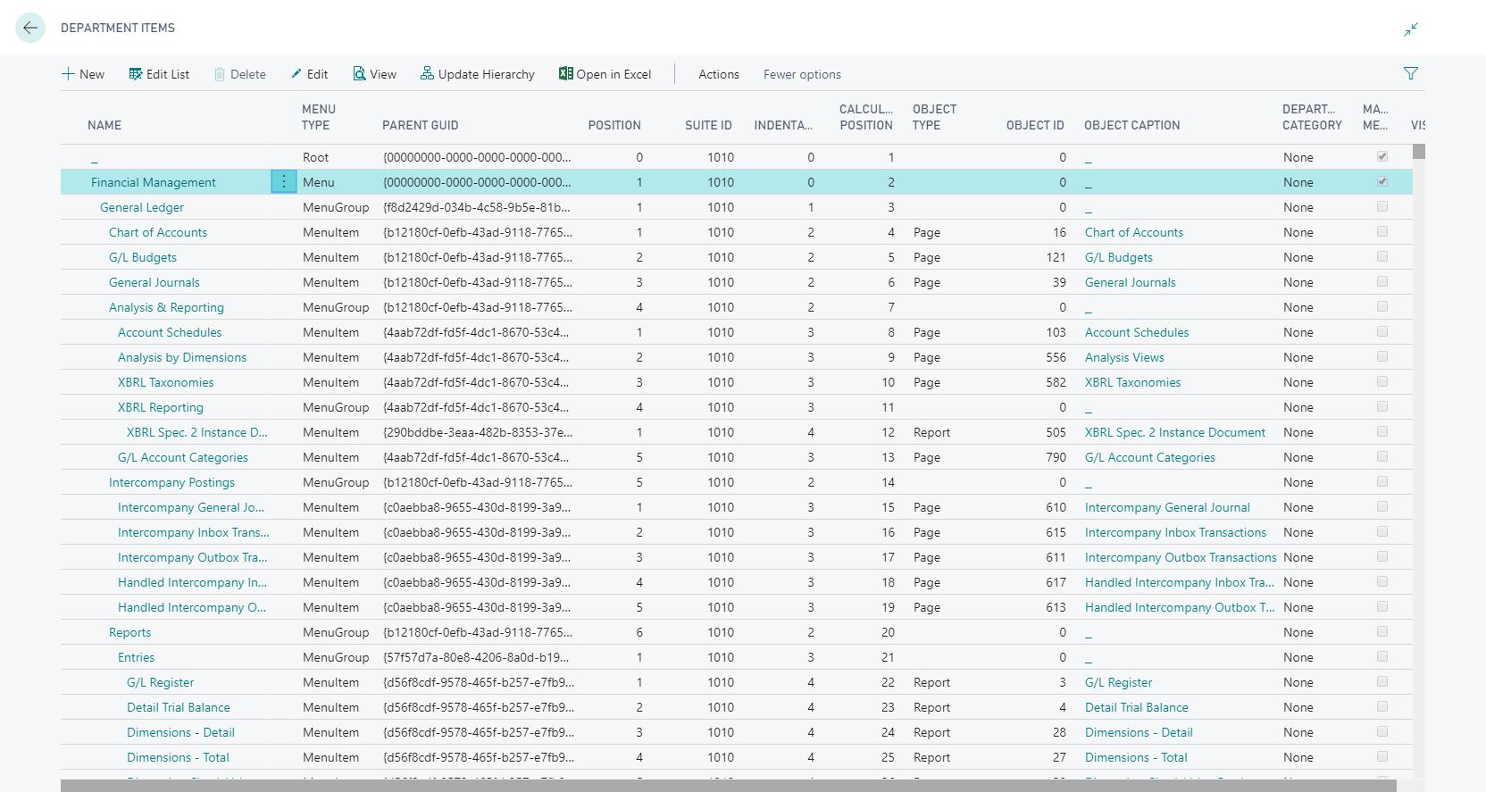
Task: Toggle Main Menu checkbox for XBRL Taxonomies
Action: [x=1382, y=381]
